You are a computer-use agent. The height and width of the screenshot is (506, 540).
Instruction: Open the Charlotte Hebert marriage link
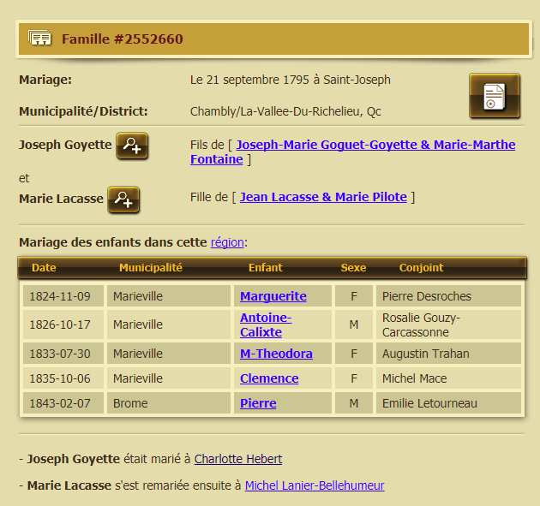238,459
